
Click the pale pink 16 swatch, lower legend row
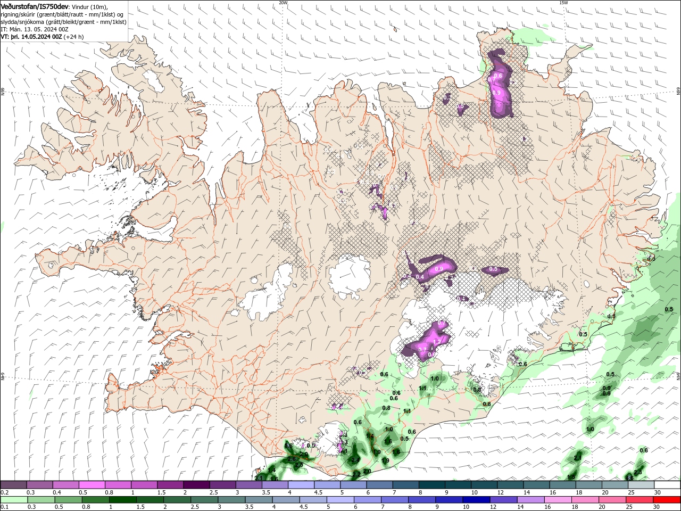[558, 499]
